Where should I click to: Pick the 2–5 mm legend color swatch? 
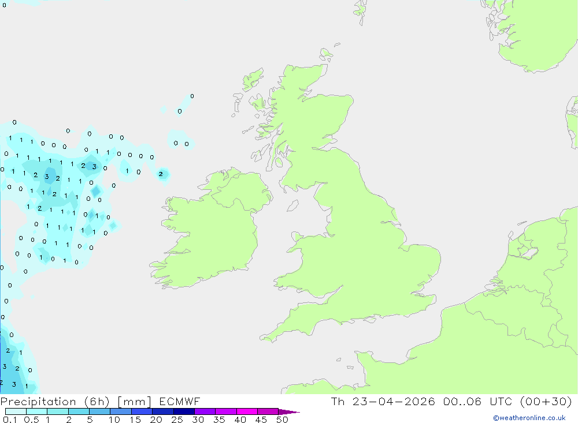tap(79, 411)
